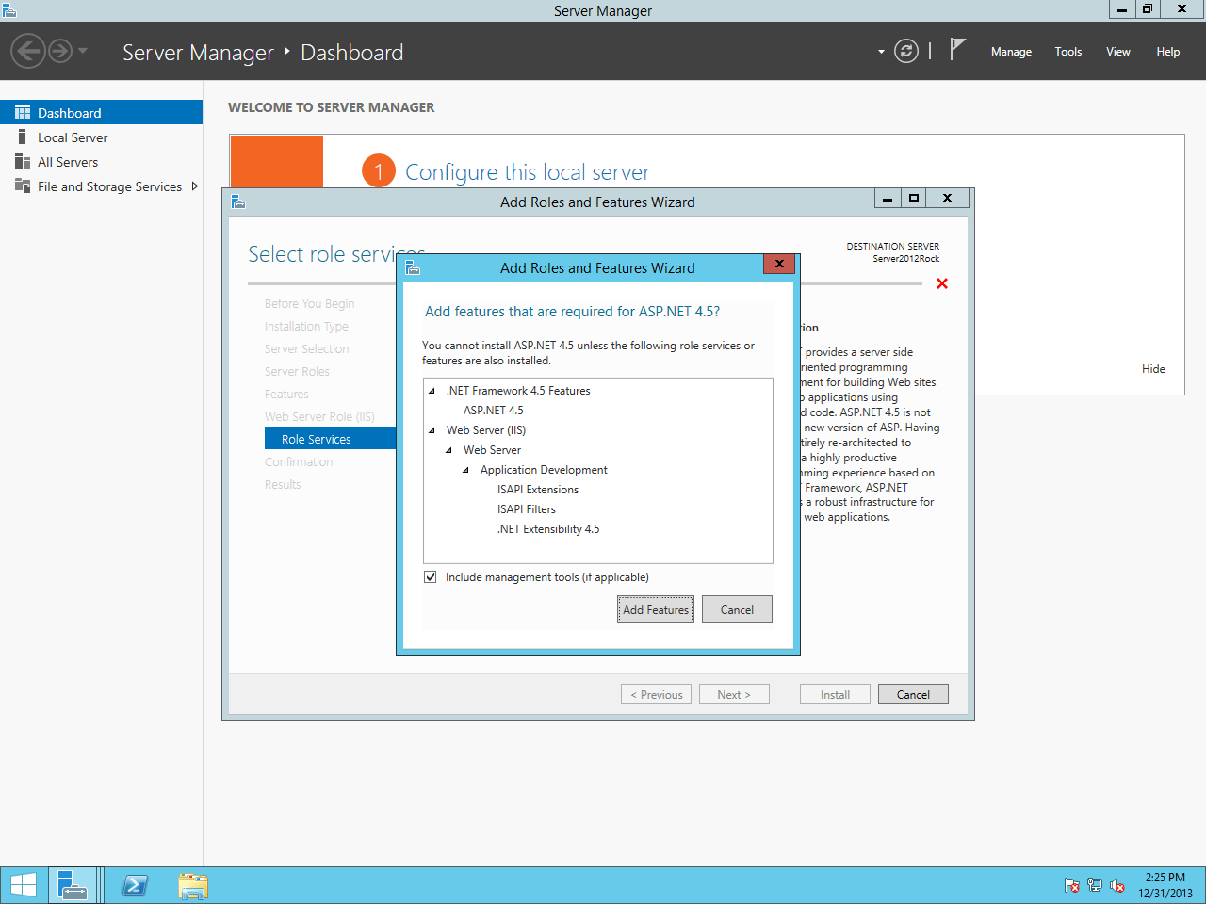Open the Manage menu
The image size is (1206, 904).
pos(1011,52)
